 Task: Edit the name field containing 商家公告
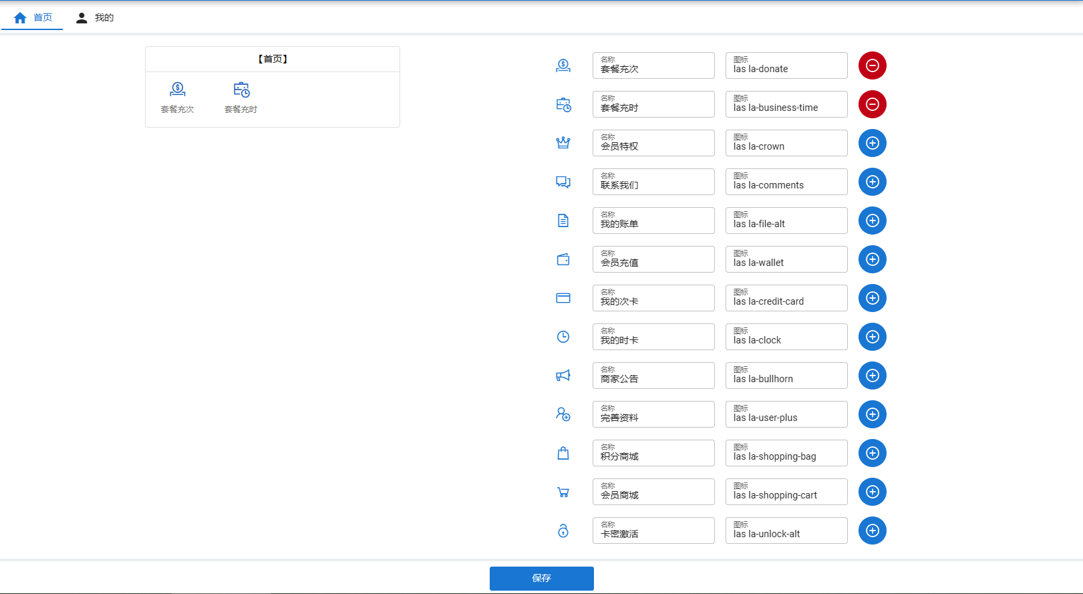[x=653, y=376]
